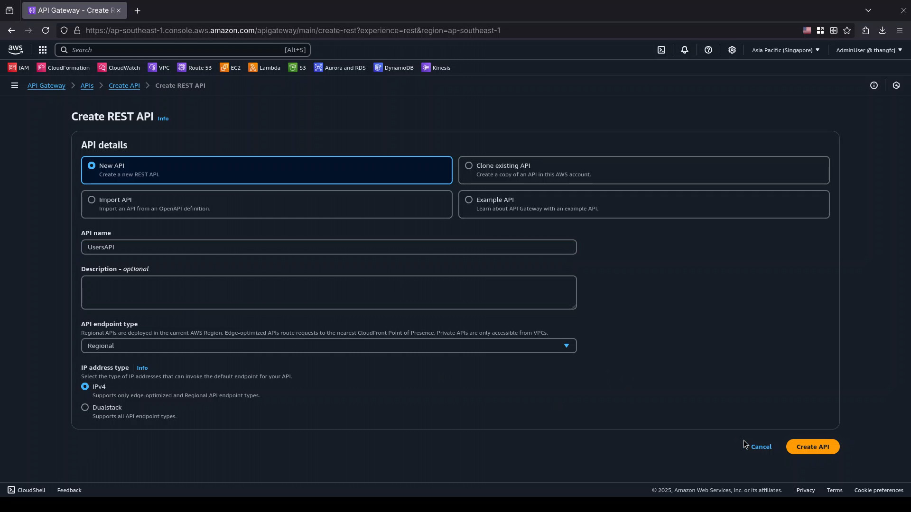Select the Clone existing API option
The height and width of the screenshot is (512, 911).
tap(644, 170)
